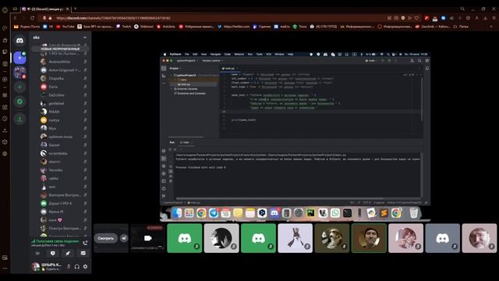499x281 pixels.
Task: Open the Discover servers compass
Action: (19, 102)
